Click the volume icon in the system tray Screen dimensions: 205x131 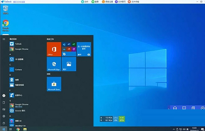pos(184,129)
